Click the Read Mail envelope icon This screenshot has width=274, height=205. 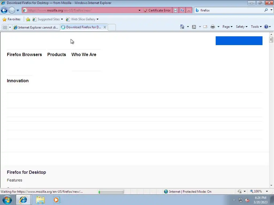[205, 27]
